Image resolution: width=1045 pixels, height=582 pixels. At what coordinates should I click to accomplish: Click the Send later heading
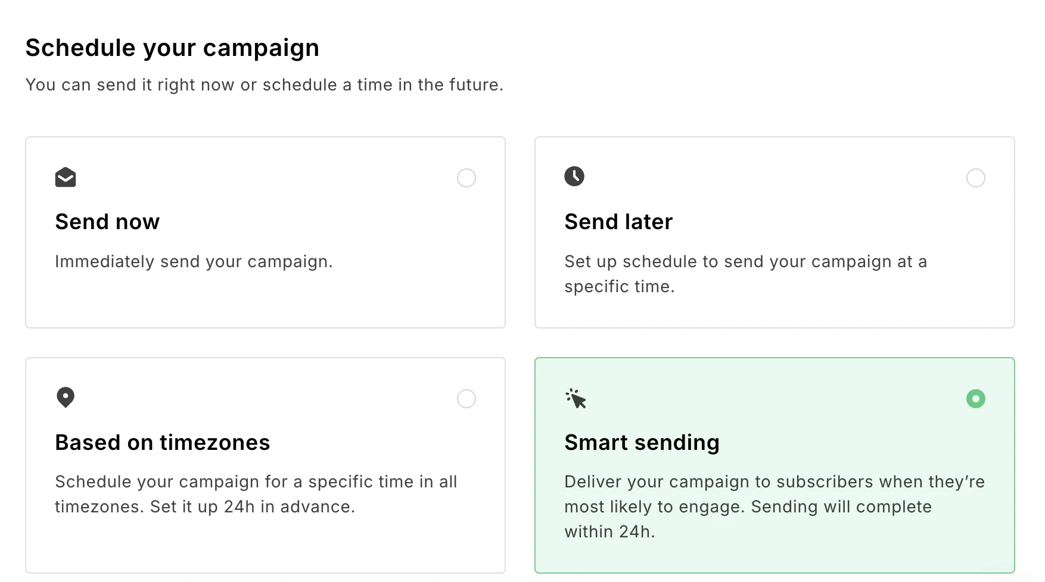click(618, 222)
